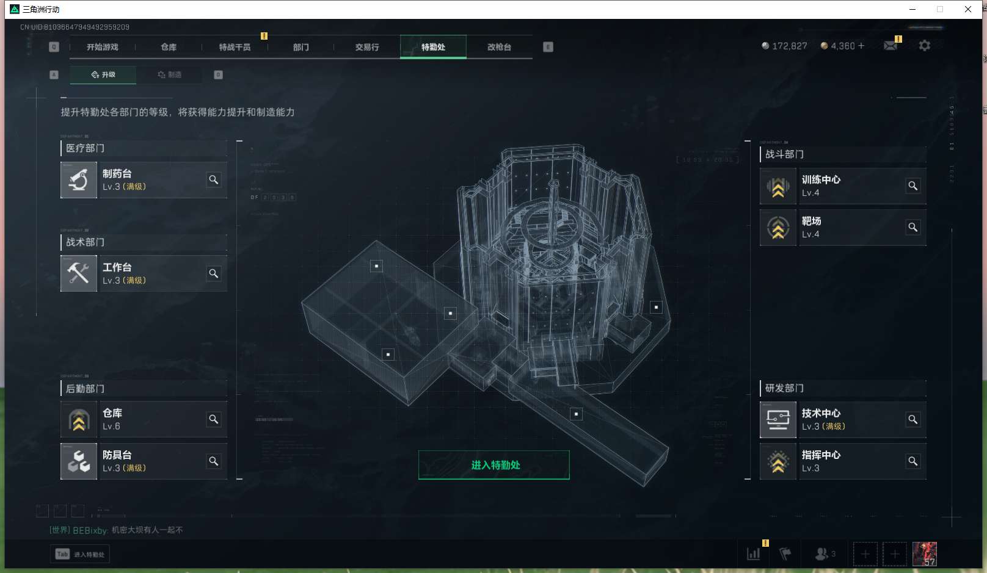Open friends list icon with 3
The width and height of the screenshot is (987, 573).
(x=825, y=554)
